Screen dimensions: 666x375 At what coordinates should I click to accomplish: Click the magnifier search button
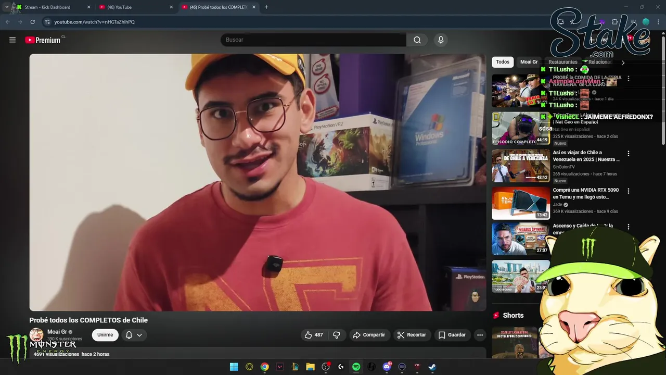417,40
